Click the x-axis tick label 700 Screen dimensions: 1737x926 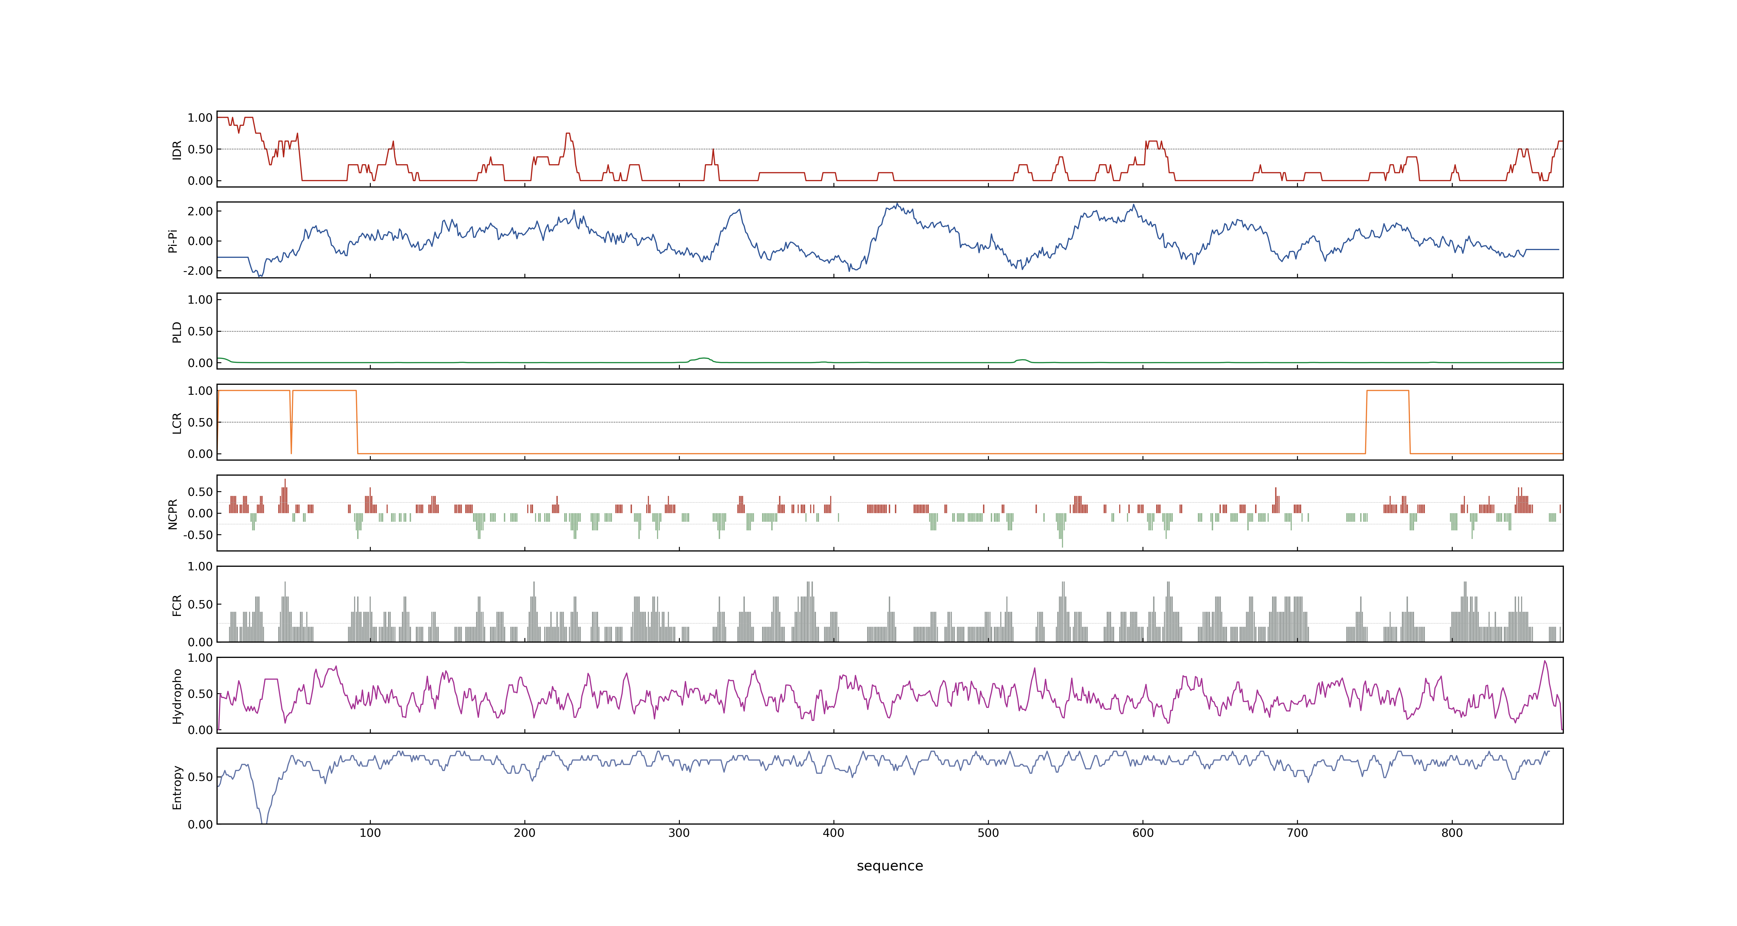[x=1297, y=833]
